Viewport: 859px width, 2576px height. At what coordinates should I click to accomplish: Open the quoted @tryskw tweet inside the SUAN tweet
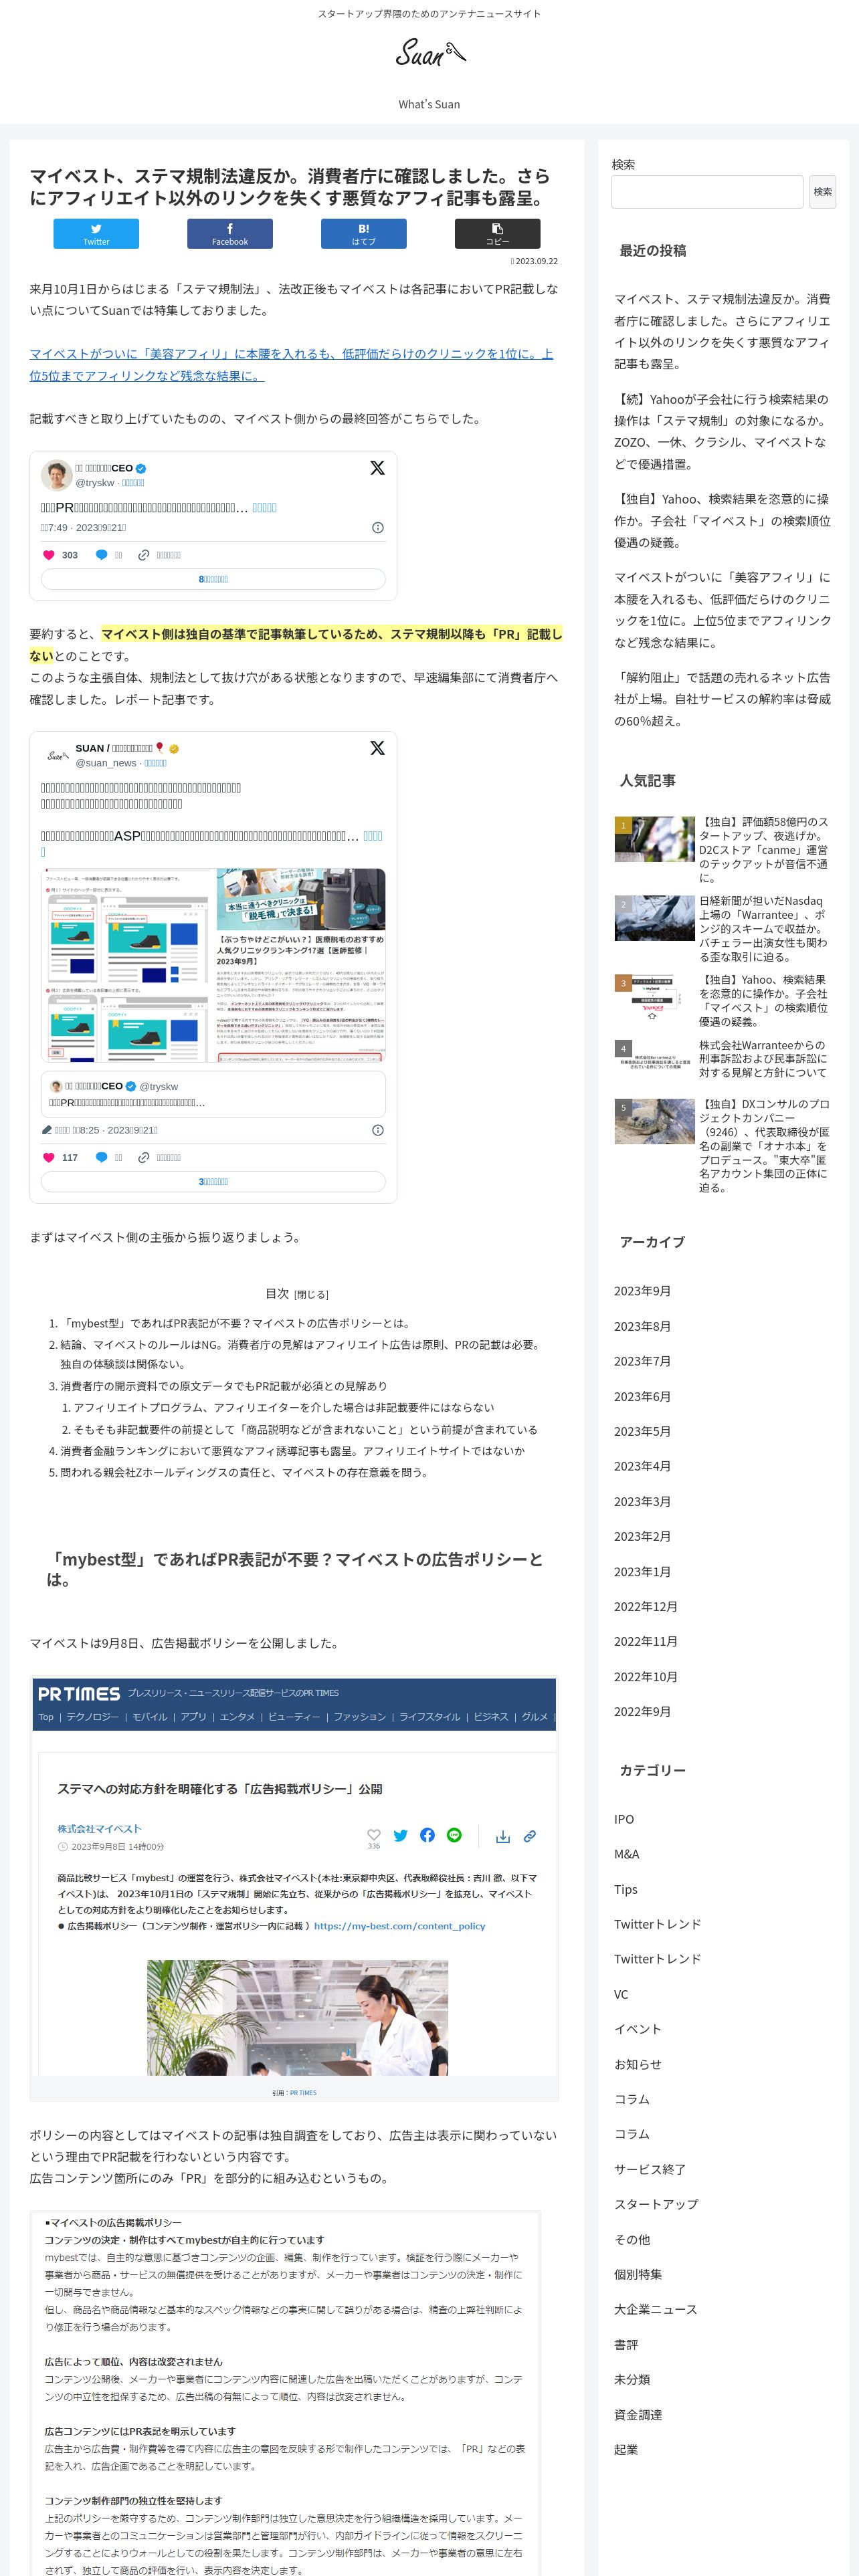pos(213,1094)
